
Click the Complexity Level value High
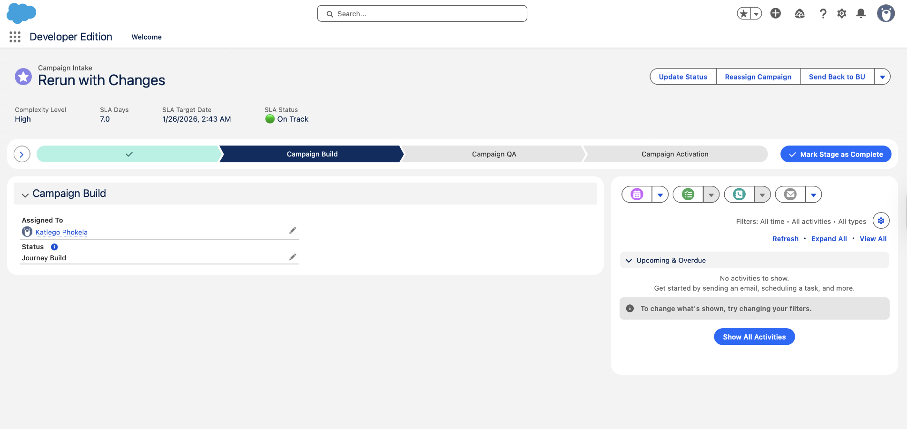(x=23, y=119)
